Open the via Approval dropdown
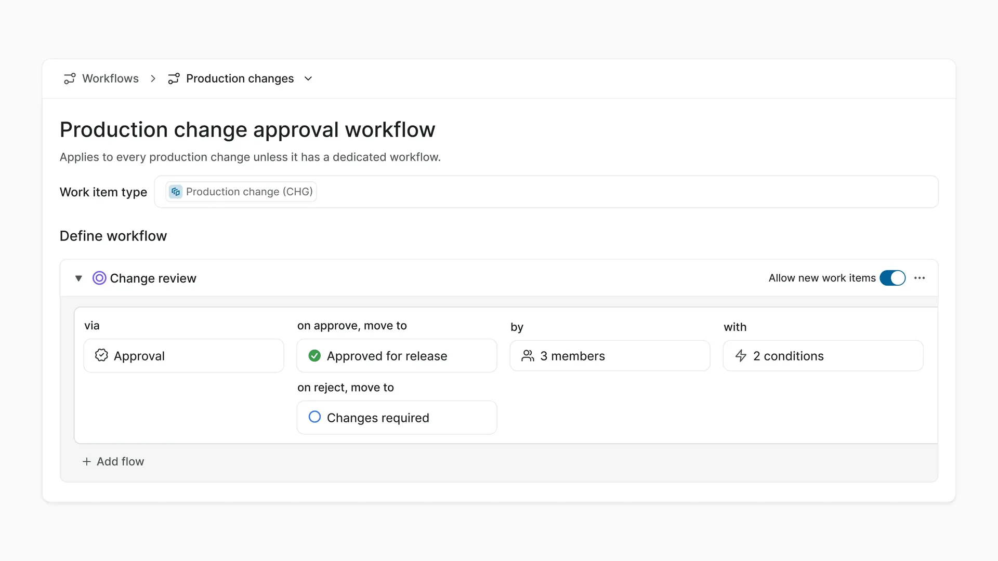The height and width of the screenshot is (561, 998). point(184,356)
